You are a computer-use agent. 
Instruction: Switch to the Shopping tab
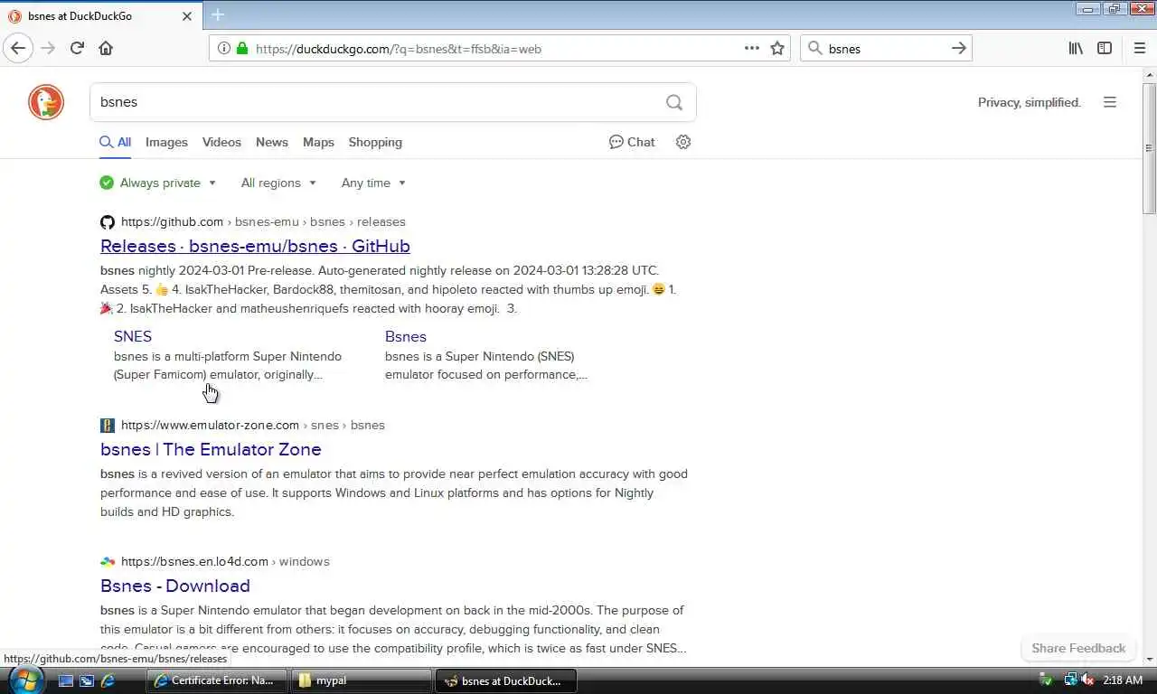(x=375, y=142)
